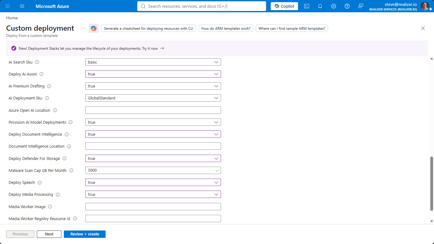Close the Custom deployment blade
434x244 pixels.
click(x=423, y=28)
